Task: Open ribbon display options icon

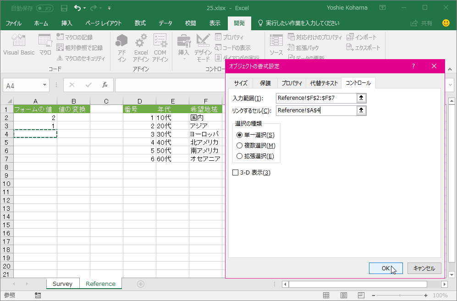Action: (382, 8)
